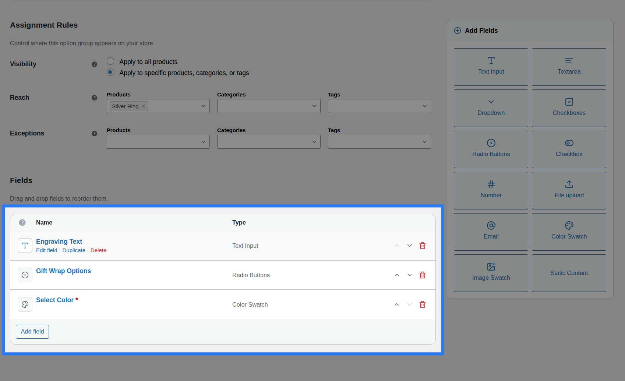This screenshot has width=625, height=381.
Task: Click the Gift Wrap Options radio type icon
Action: (25, 275)
